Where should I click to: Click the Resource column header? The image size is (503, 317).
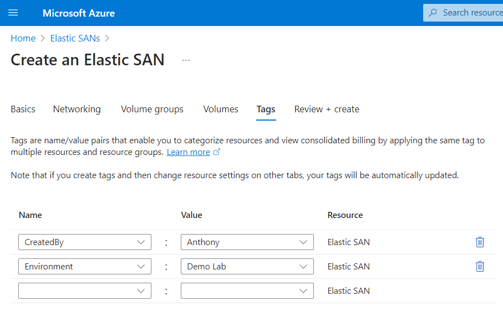pos(345,215)
